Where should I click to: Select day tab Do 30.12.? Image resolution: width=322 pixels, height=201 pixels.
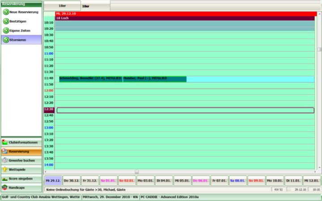[72, 180]
